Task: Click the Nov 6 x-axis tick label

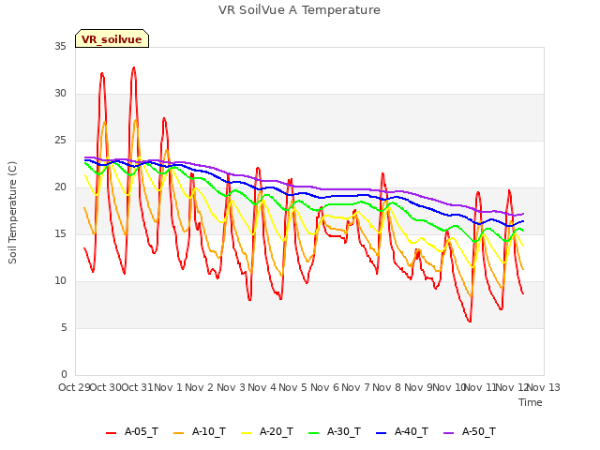Action: 324,387
